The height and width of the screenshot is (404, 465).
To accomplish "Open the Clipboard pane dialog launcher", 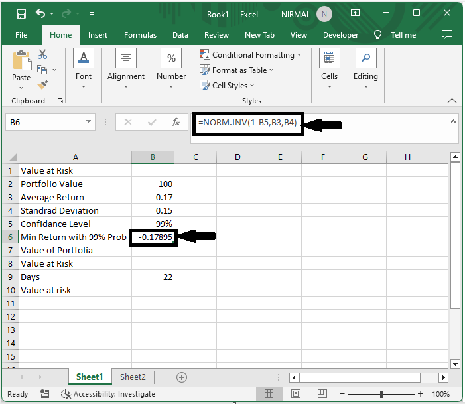I will 60,101.
